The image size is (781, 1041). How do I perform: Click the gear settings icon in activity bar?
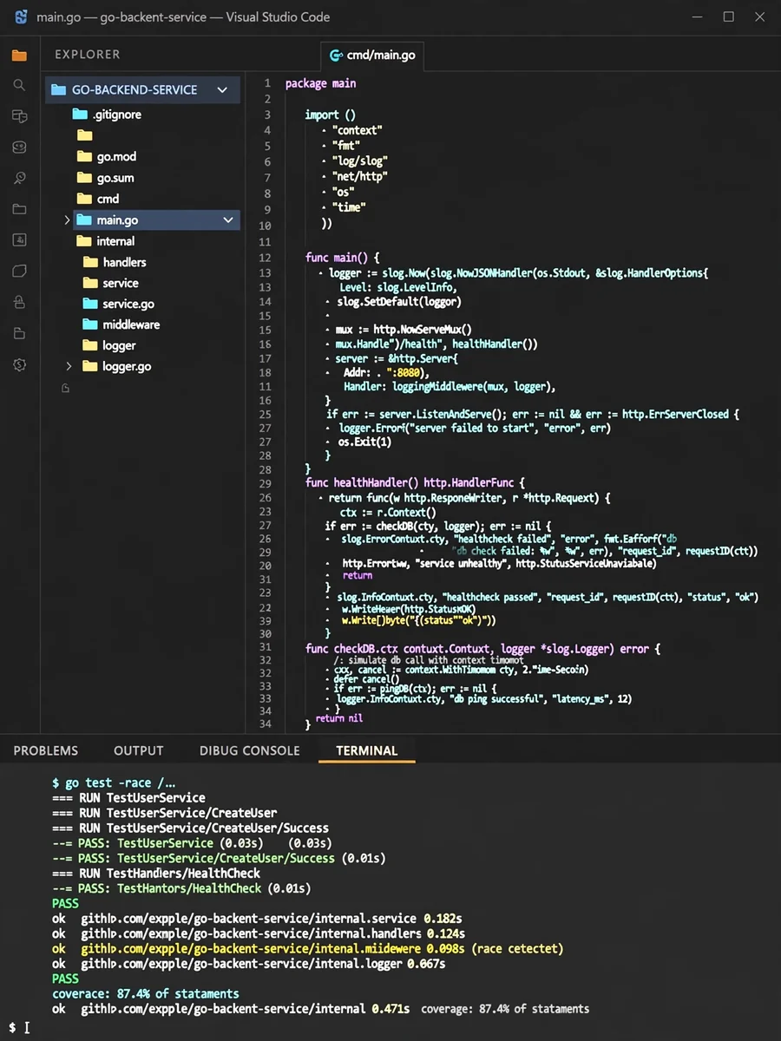click(19, 365)
